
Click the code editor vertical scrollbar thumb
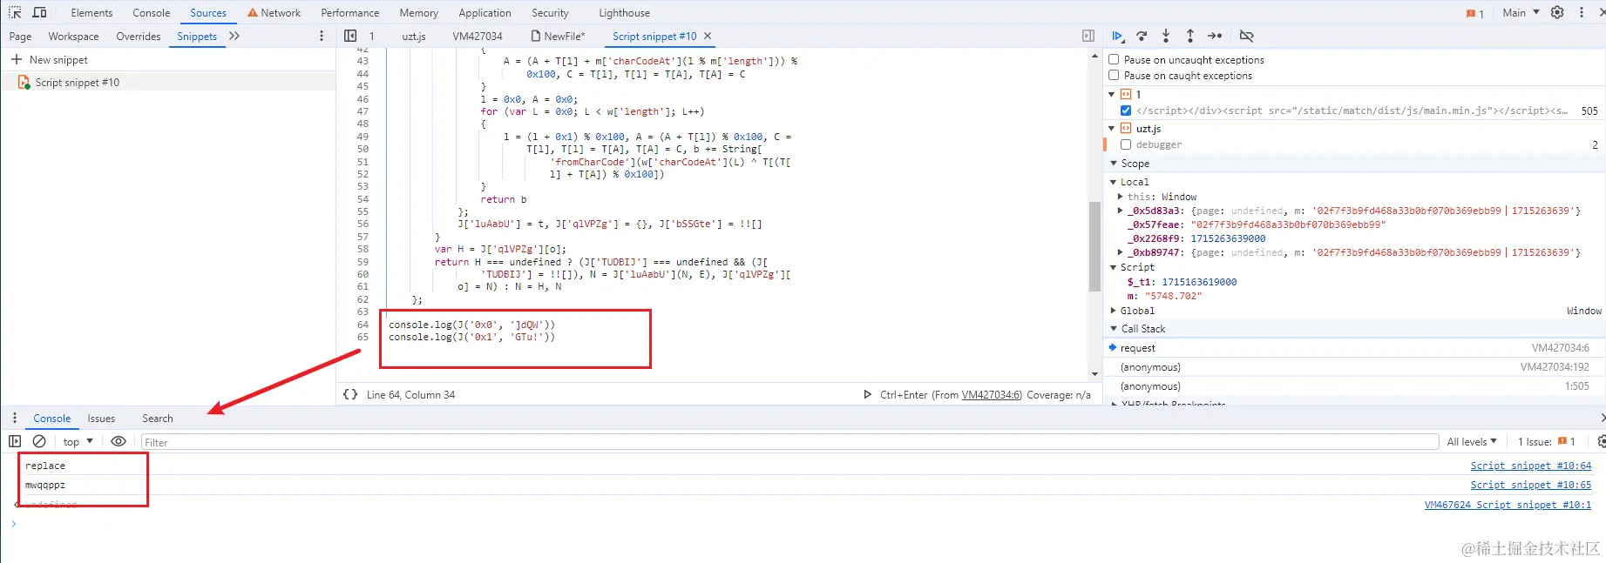pos(1094,246)
